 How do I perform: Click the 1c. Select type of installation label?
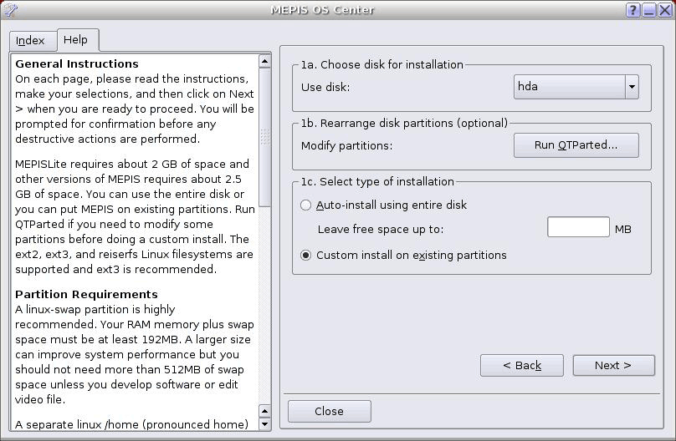(x=377, y=181)
